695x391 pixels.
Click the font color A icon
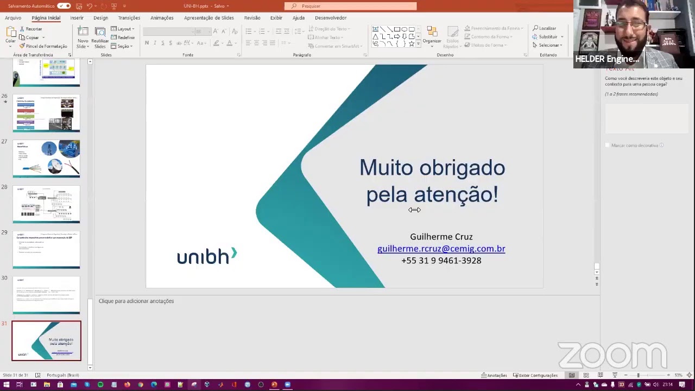point(230,43)
